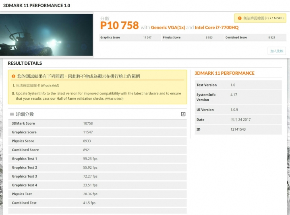
Task: Open the Intel Core i7-7700HQ link
Action: point(217,27)
